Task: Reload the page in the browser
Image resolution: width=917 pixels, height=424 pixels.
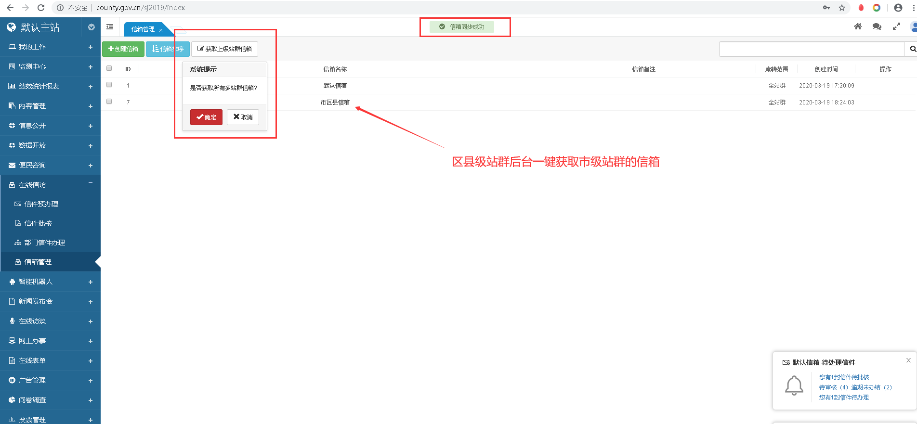Action: point(41,8)
